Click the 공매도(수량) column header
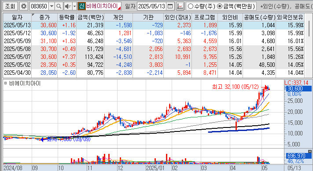The width and height of the screenshot is (313, 171). tap(259, 17)
